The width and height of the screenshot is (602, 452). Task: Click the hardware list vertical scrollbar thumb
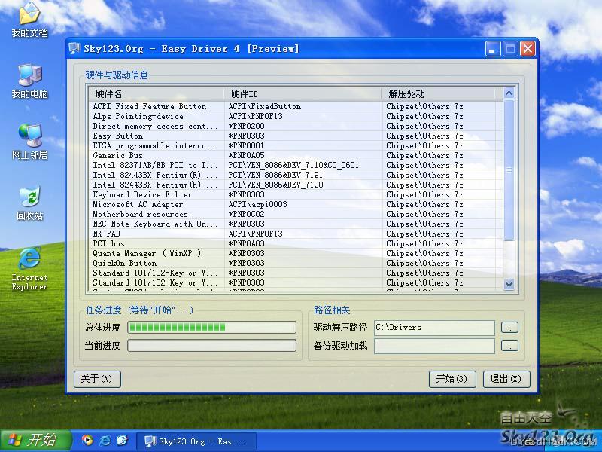coord(509,170)
